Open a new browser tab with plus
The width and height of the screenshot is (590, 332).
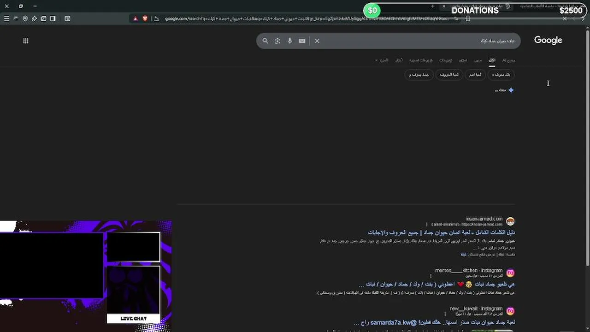point(432,6)
